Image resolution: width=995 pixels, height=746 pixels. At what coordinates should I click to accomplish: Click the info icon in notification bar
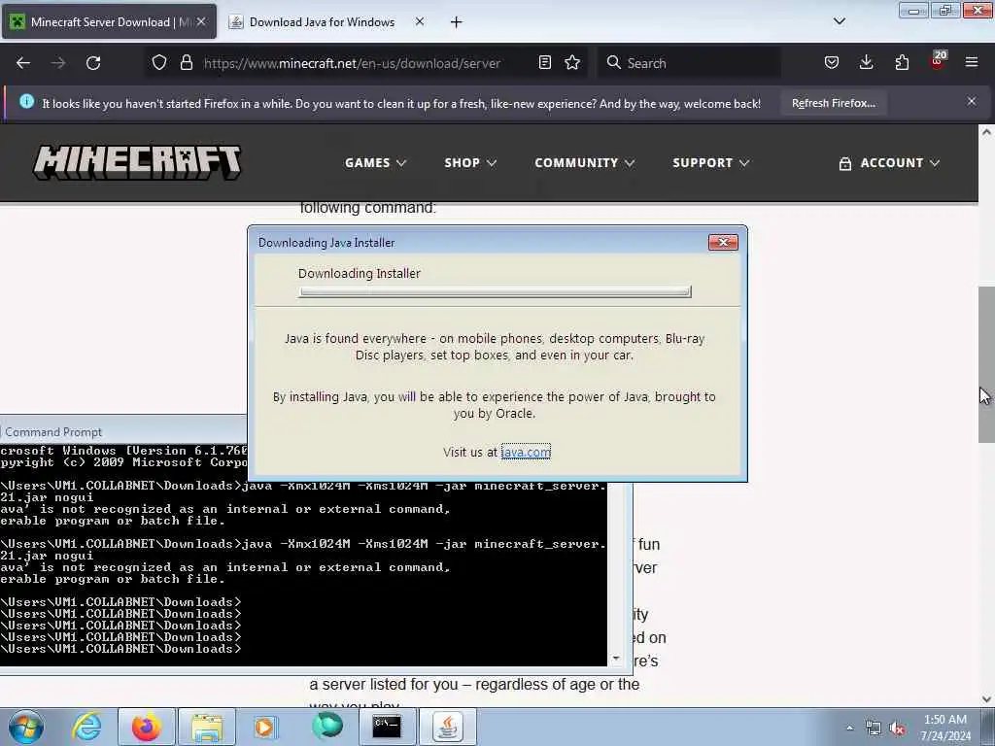pos(26,101)
